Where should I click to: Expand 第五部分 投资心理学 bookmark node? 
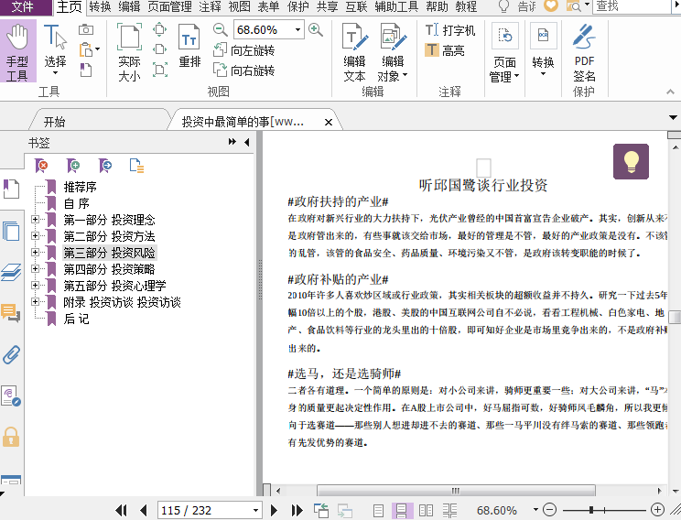point(35,286)
